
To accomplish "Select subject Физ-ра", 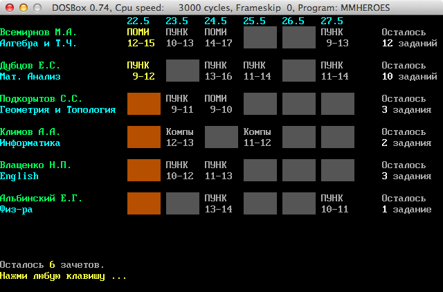I will pyautogui.click(x=17, y=210).
